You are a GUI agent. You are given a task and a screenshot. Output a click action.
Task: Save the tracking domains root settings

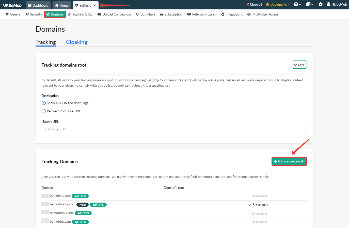[299, 65]
